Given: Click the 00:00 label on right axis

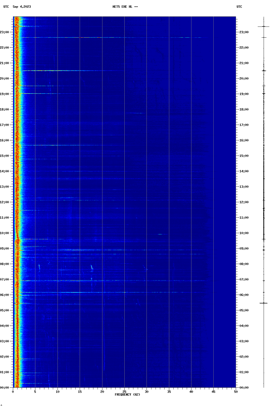Looking at the screenshot, I should point(244,388).
